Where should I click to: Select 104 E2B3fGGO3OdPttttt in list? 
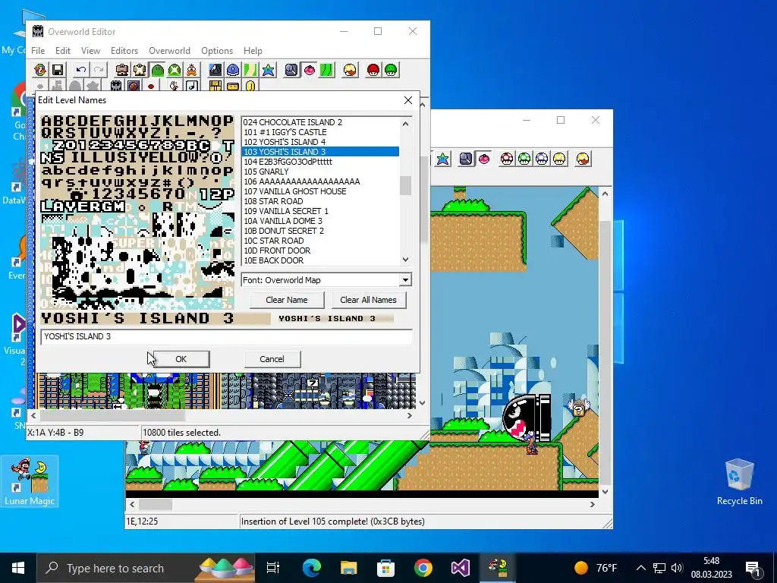tap(320, 162)
